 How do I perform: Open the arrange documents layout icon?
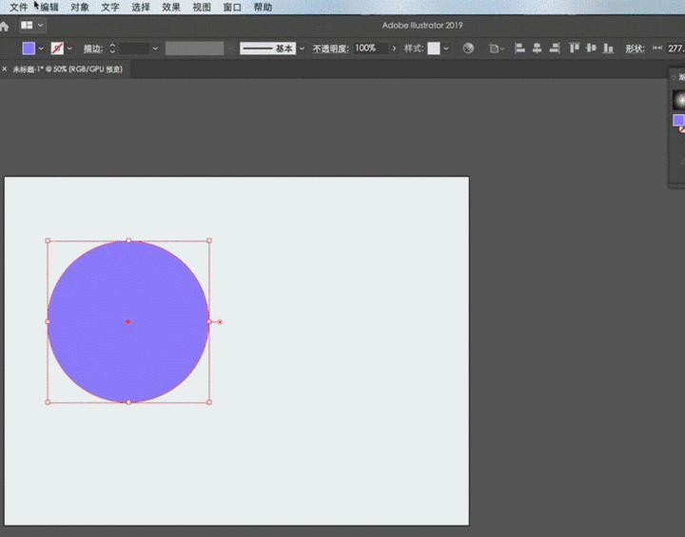[27, 26]
